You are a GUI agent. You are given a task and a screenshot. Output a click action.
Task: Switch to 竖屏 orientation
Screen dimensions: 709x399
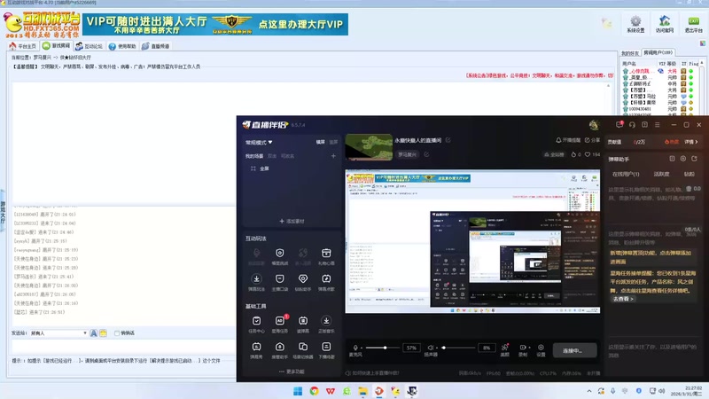pyautogui.click(x=333, y=142)
